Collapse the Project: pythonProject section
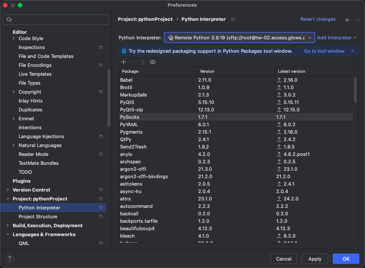This screenshot has width=365, height=268. click(8, 199)
